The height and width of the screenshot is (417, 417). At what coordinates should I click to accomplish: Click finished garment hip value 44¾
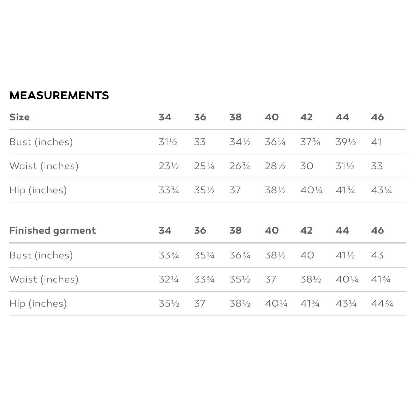coord(382,303)
